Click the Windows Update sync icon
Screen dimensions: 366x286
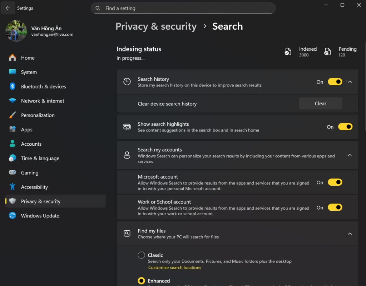pyautogui.click(x=13, y=216)
